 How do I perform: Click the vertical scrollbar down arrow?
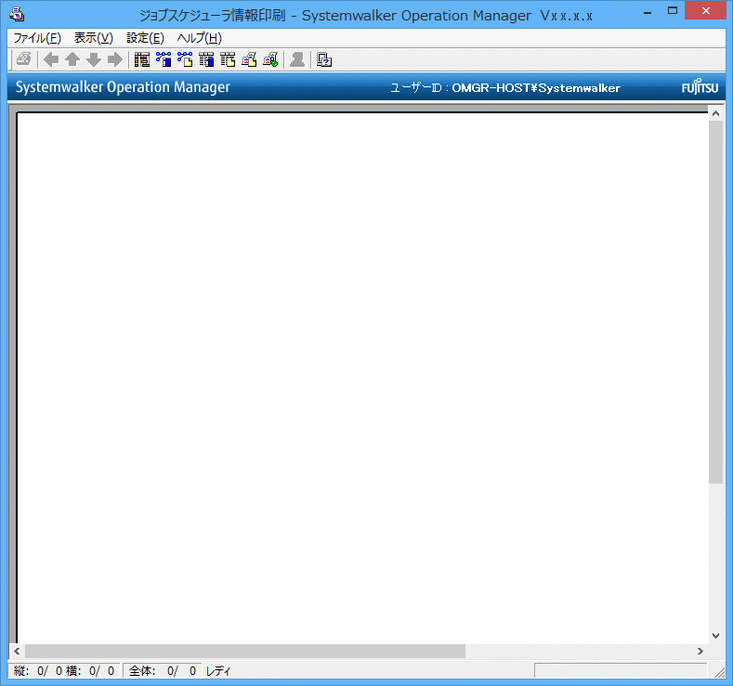pos(715,636)
